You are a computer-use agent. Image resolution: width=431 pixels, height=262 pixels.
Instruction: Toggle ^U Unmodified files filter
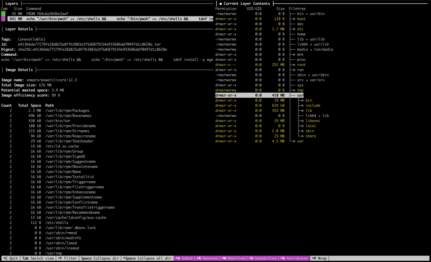pyautogui.click(x=263, y=258)
